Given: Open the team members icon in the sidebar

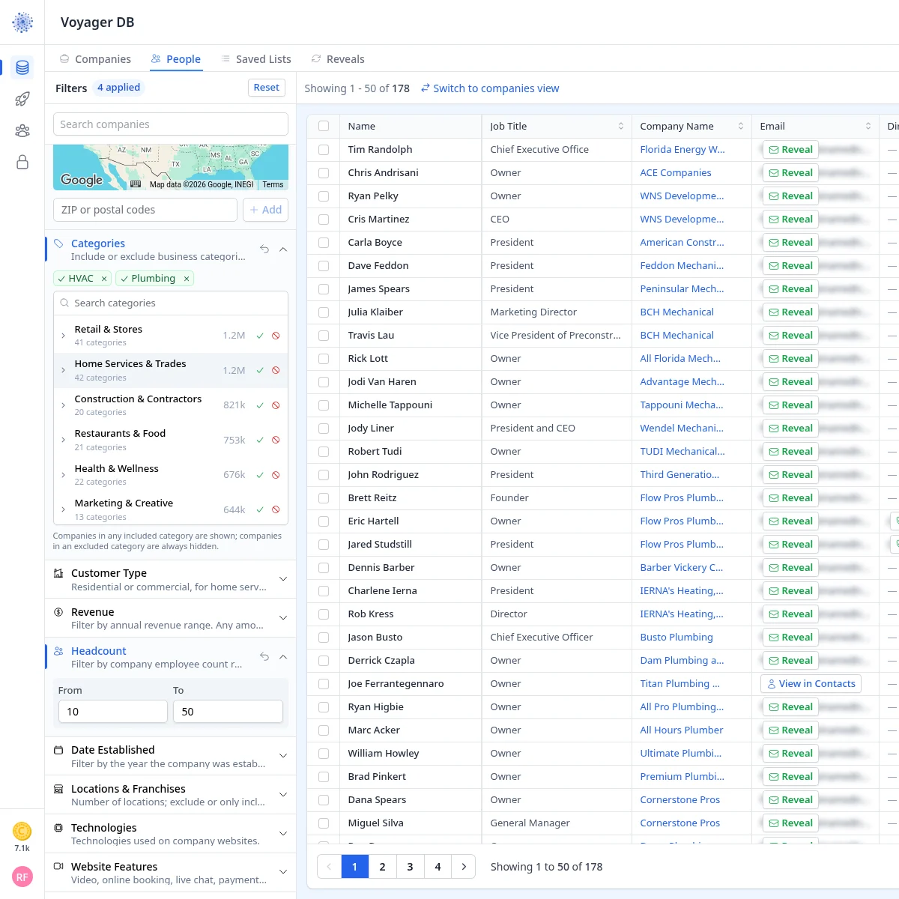Looking at the screenshot, I should point(22,130).
